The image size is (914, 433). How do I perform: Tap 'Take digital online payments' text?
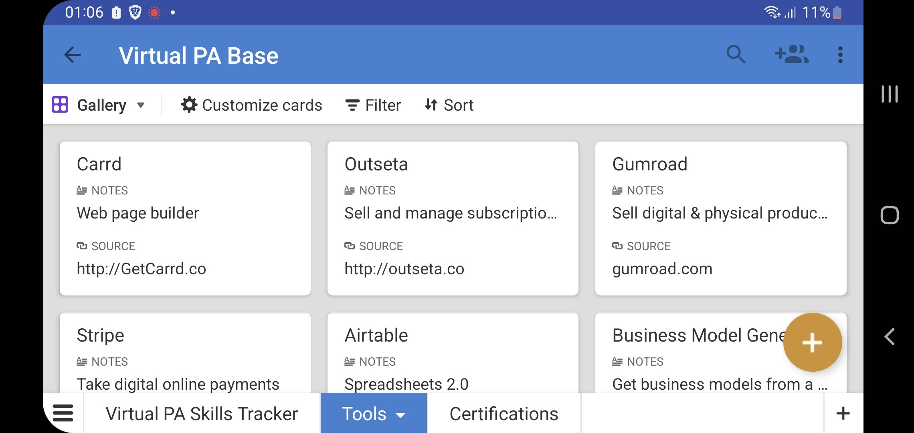click(x=178, y=384)
